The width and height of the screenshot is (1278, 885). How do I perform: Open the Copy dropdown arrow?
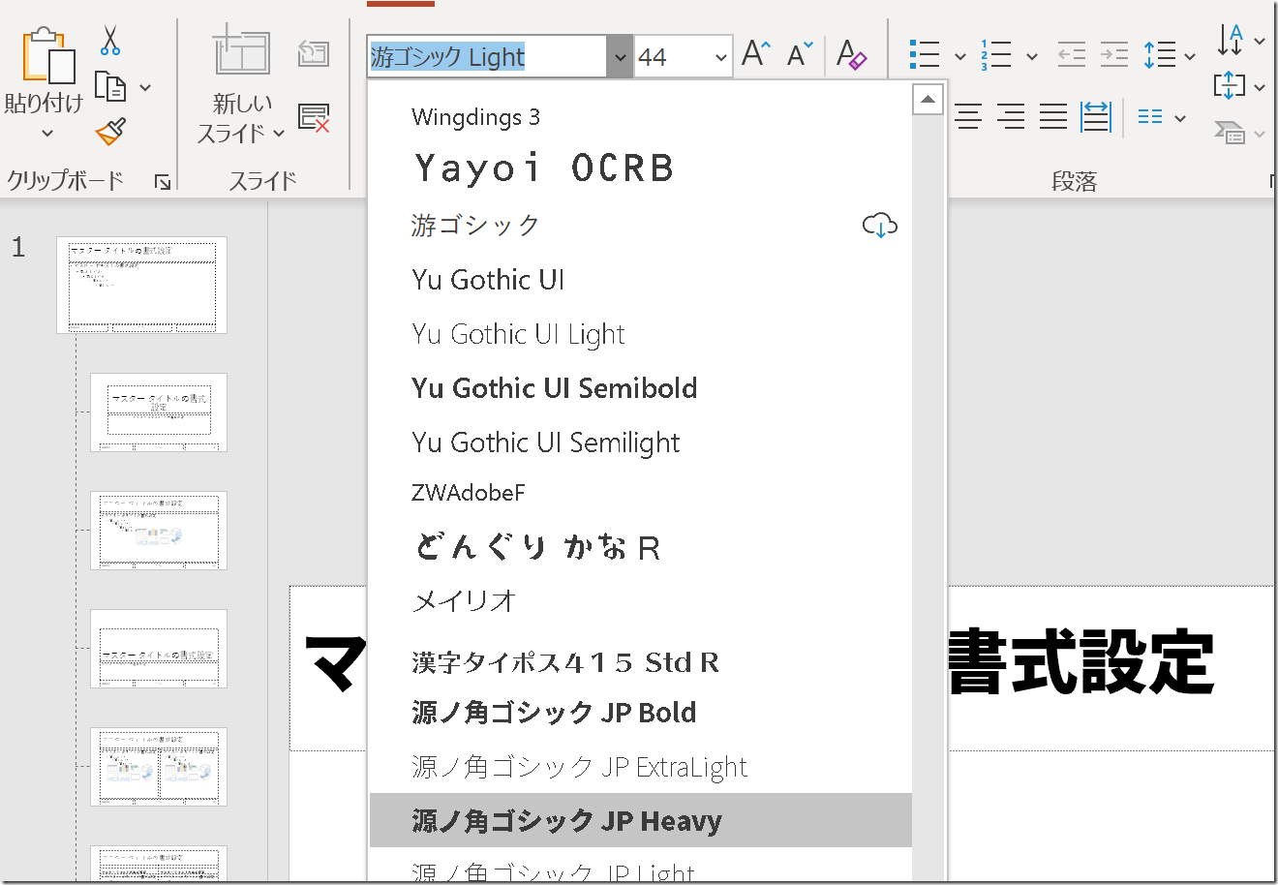145,88
